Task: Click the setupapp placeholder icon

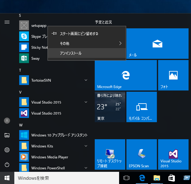Action: [24, 25]
